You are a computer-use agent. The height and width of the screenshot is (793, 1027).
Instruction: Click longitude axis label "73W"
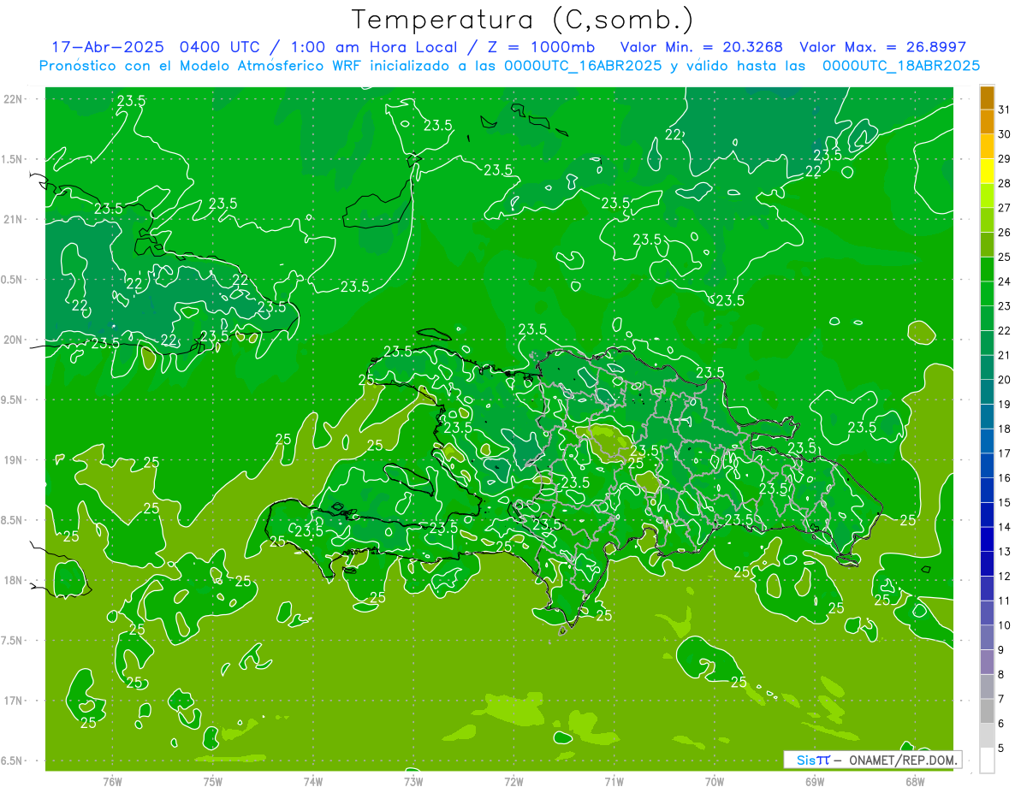[x=413, y=782]
